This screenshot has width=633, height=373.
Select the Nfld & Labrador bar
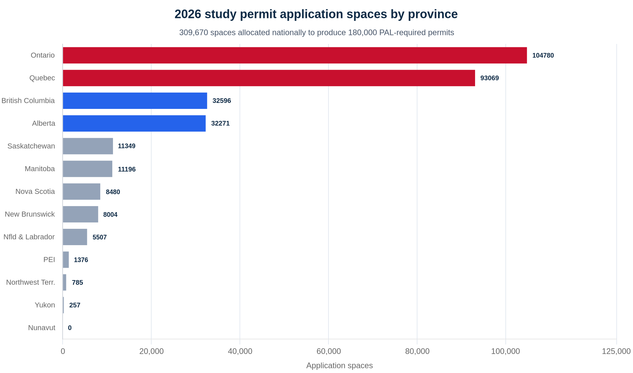75,237
